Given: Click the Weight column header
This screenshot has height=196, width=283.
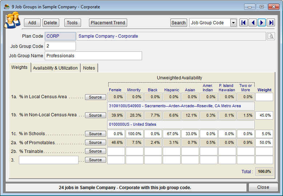Looking at the screenshot, I should point(264,90).
